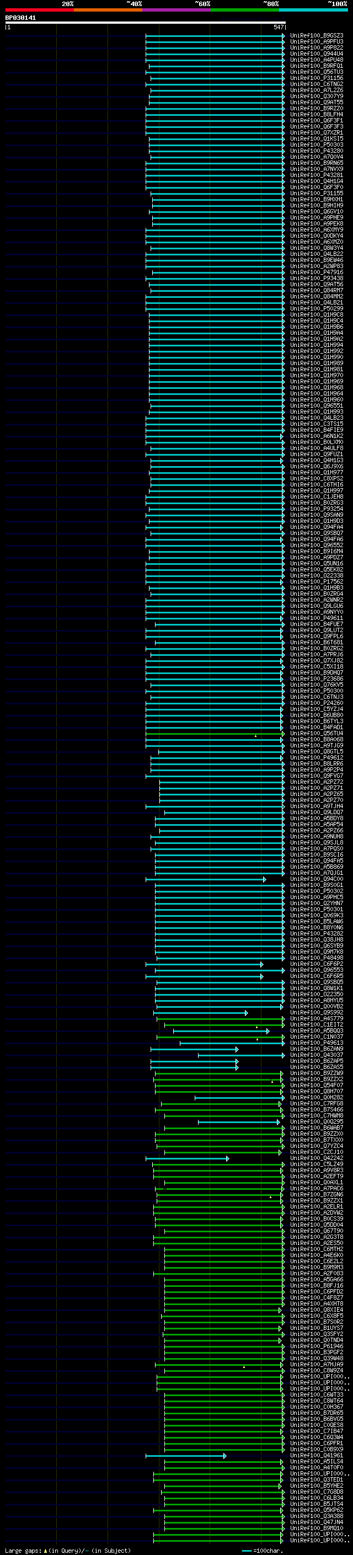Viewport: 353px width, 1555px height.
Task: Click the UniRef100_Q8XIE4 label
Action: (x=317, y=1310)
